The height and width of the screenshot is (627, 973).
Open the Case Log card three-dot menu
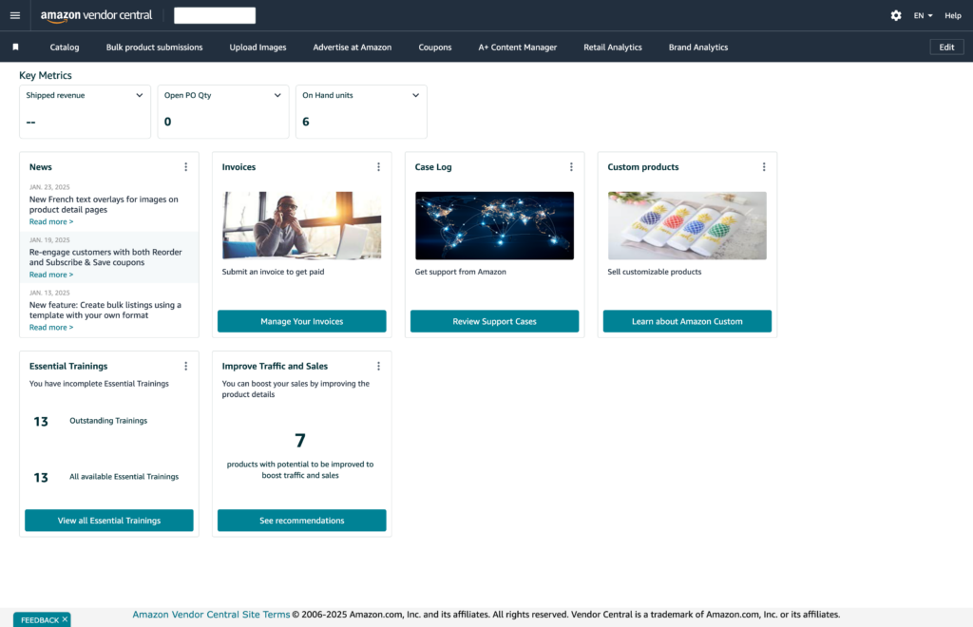point(571,167)
